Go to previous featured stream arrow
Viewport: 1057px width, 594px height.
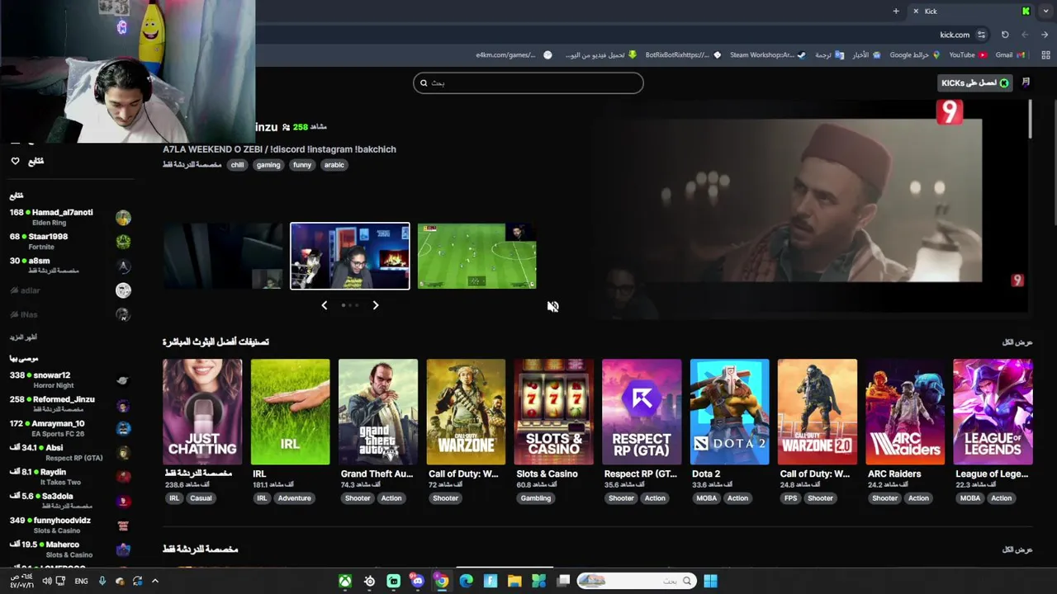pos(325,305)
